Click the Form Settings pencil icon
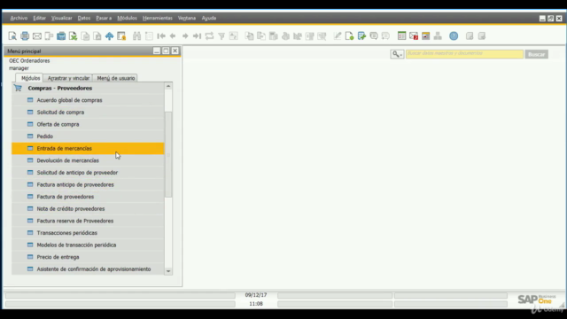Viewport: 567px width, 319px height. 337,35
